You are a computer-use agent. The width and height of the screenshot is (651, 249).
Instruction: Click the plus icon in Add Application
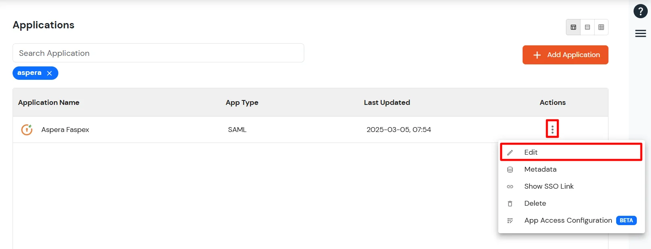(537, 55)
